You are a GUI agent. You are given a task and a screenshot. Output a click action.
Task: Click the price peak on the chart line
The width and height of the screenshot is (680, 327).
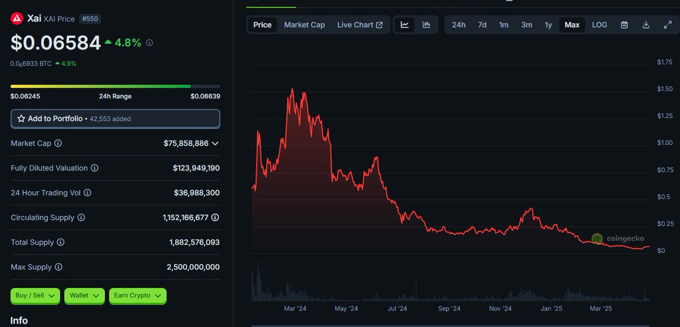(292, 89)
